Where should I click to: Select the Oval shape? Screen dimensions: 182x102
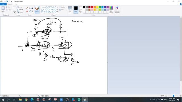tap(46, 7)
